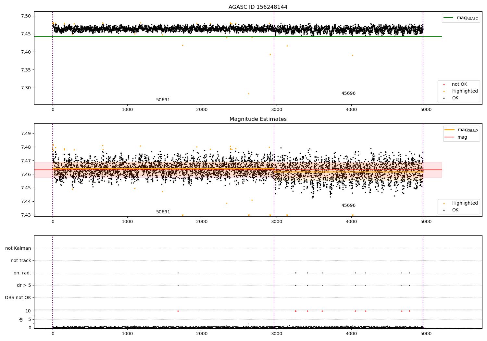Click the "dr > 5" axis label

24,285
